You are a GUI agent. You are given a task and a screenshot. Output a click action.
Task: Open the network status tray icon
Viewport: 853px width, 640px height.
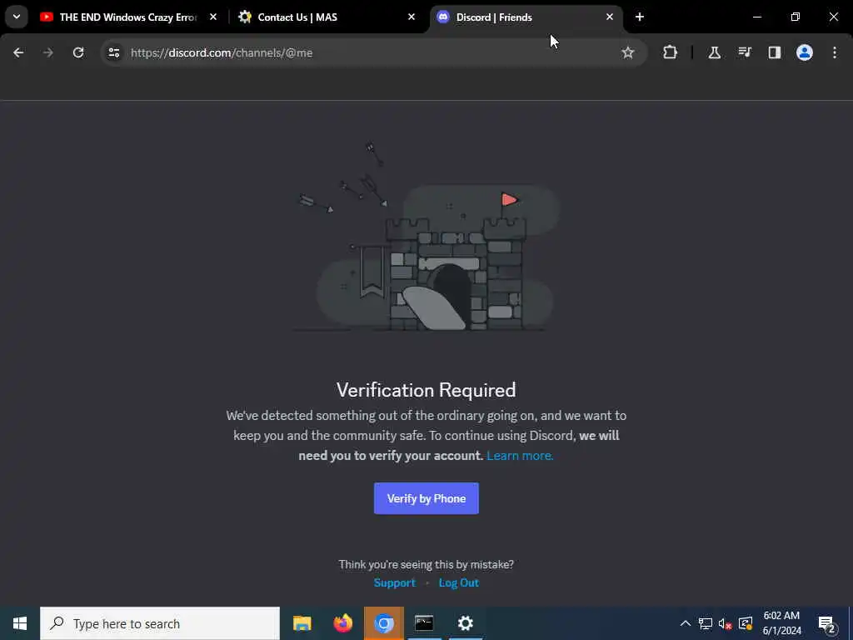[x=706, y=623]
